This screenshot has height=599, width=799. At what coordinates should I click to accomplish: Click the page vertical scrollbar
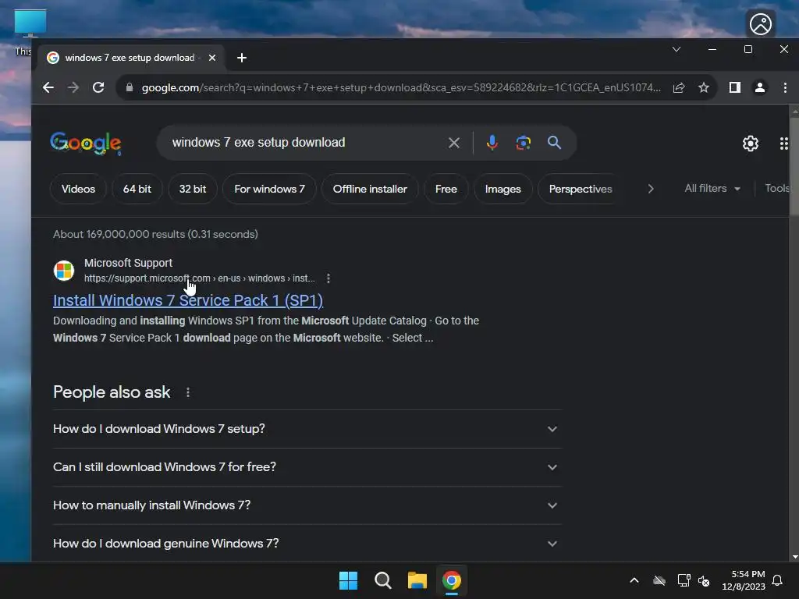tap(794, 165)
